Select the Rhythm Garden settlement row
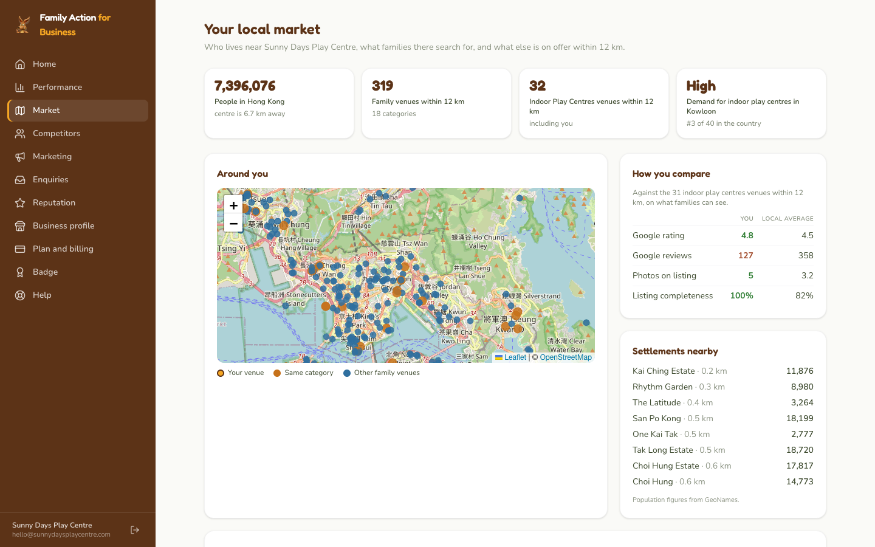The width and height of the screenshot is (875, 547). pyautogui.click(x=723, y=387)
